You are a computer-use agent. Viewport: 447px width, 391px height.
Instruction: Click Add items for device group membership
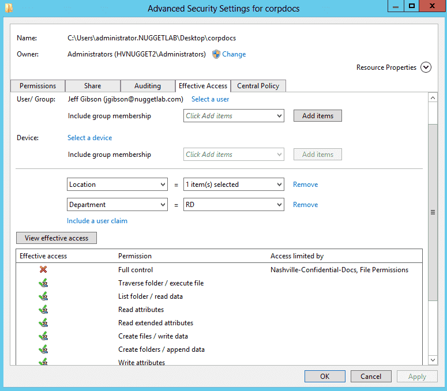click(x=318, y=154)
